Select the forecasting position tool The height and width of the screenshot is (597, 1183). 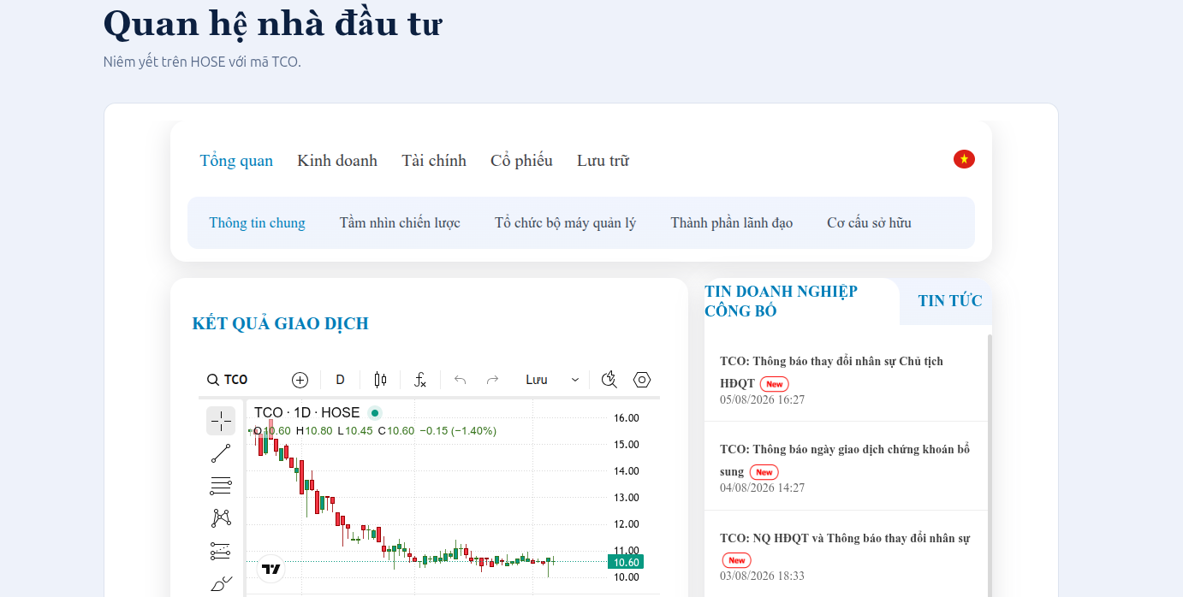221,551
